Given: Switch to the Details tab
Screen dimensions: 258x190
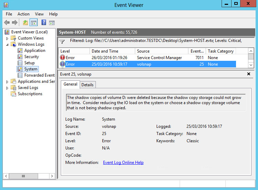Looking at the screenshot, I should pos(87,85).
